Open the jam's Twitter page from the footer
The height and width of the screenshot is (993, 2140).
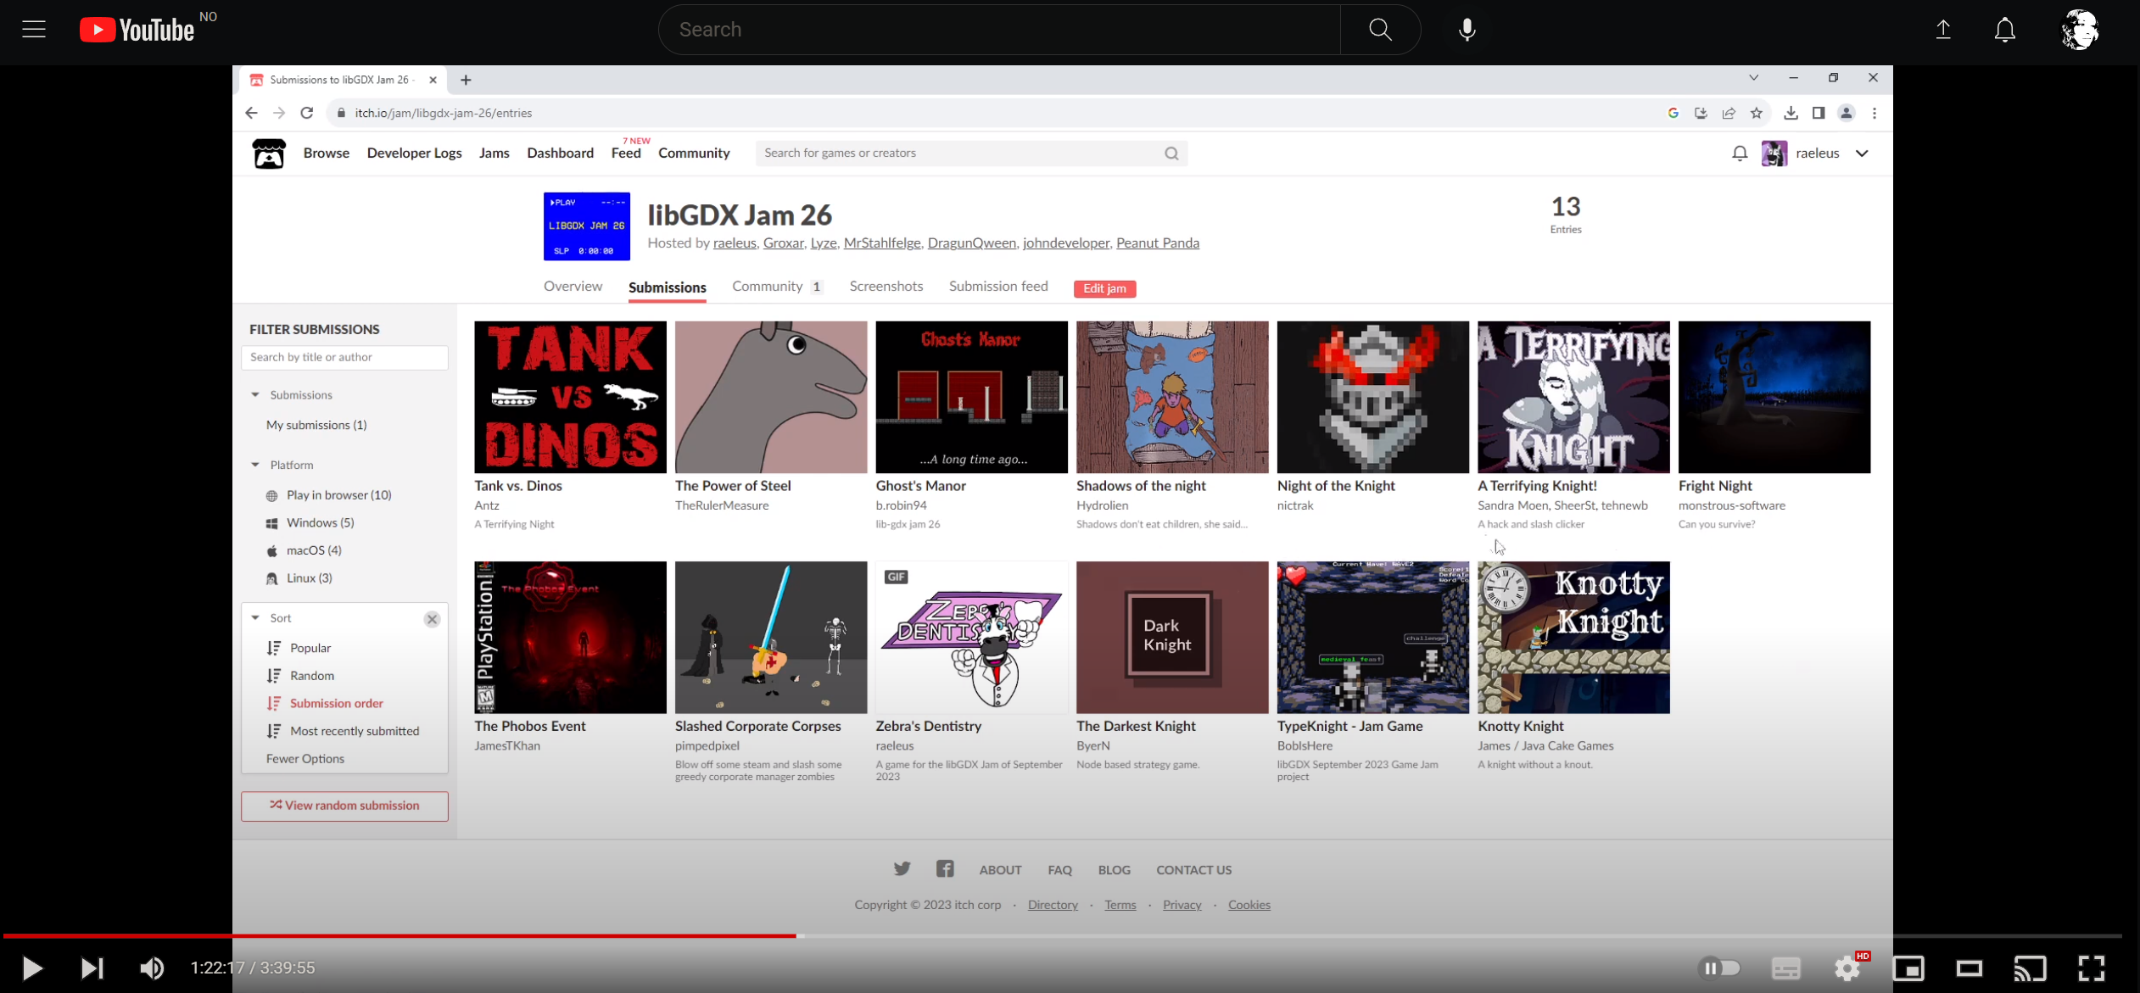(902, 868)
